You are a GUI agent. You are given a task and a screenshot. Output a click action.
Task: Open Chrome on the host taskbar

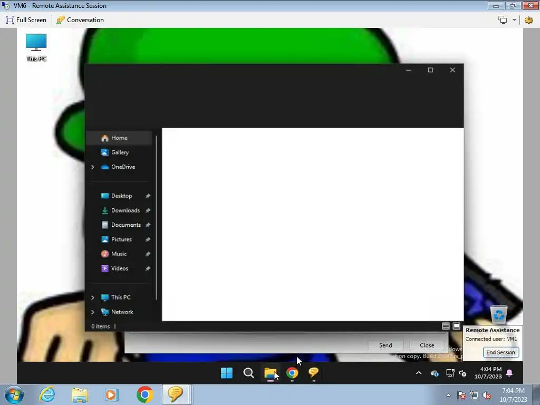145,394
